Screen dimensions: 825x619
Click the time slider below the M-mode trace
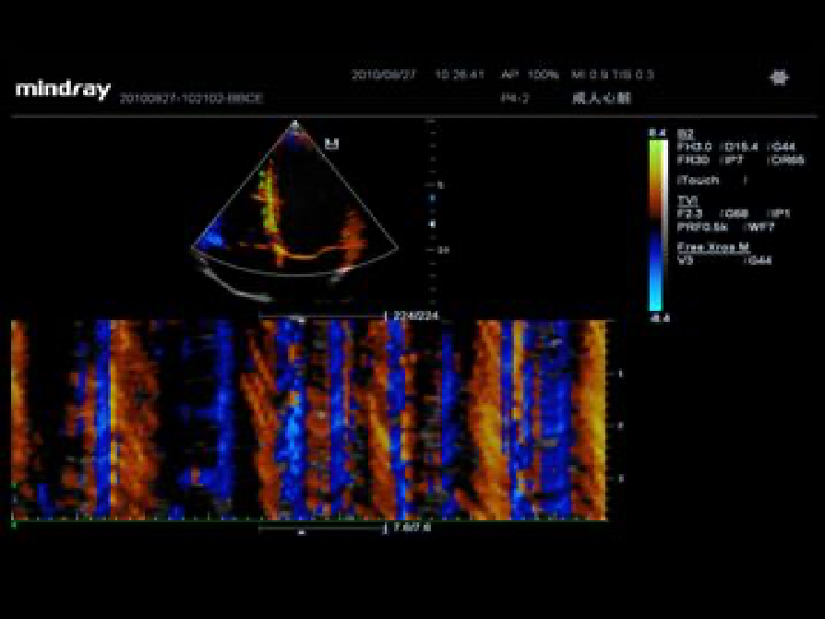click(323, 529)
